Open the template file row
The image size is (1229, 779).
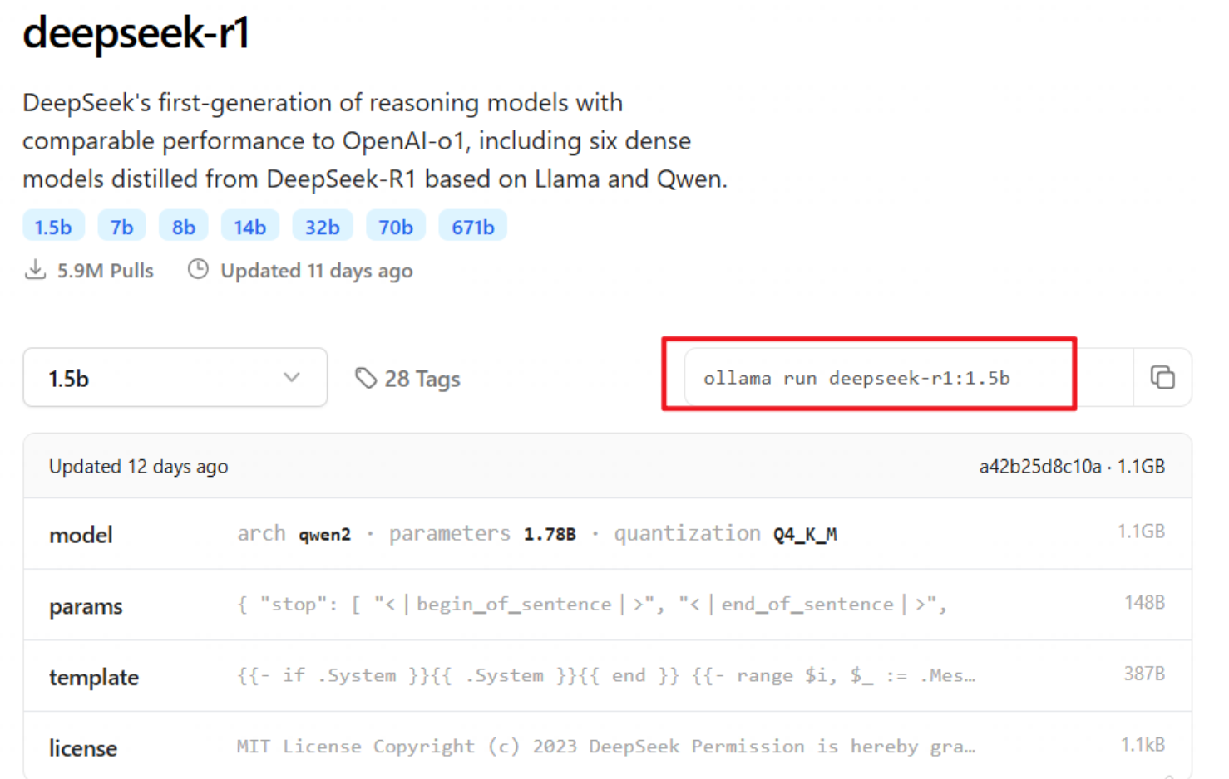(x=607, y=676)
